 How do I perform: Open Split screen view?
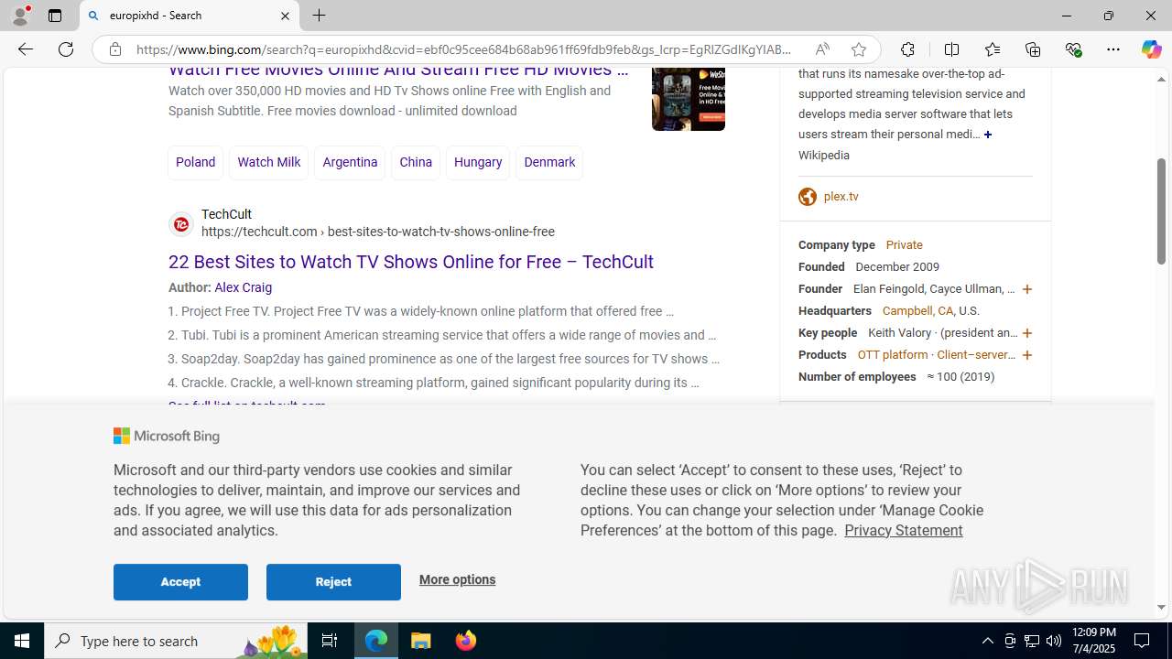pyautogui.click(x=951, y=49)
